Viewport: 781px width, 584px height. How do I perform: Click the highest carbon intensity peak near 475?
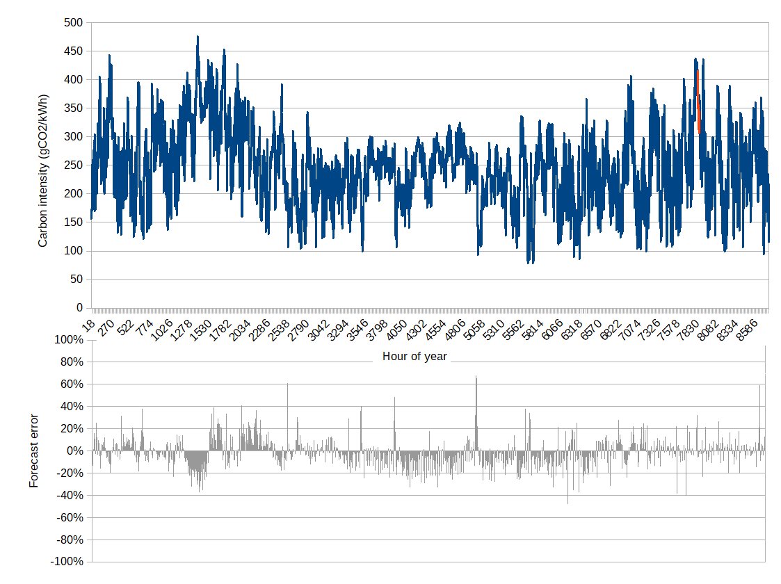pos(198,38)
